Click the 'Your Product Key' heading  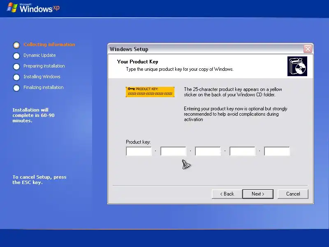pos(137,62)
